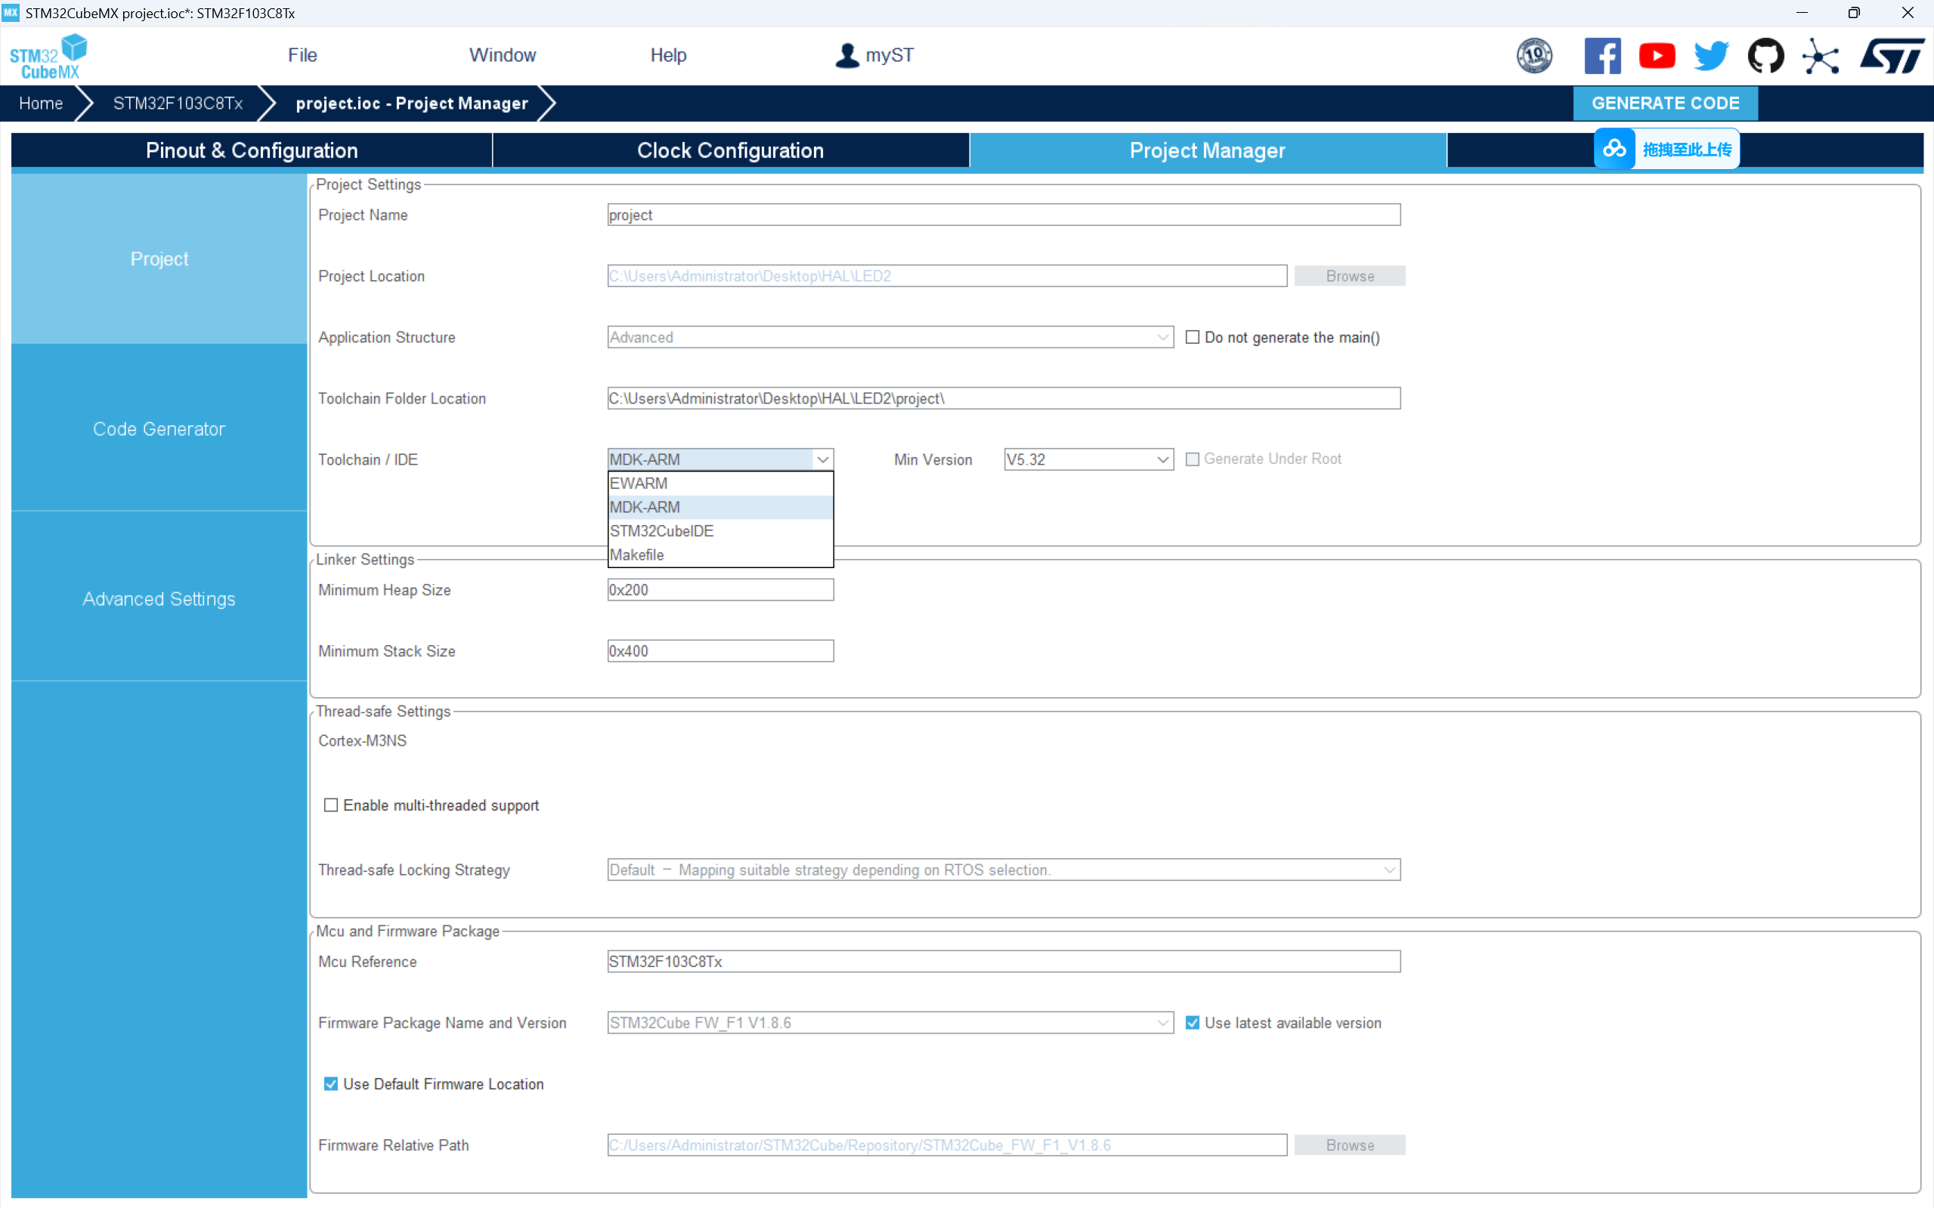
Task: Click the Project Name input field
Action: point(1004,215)
